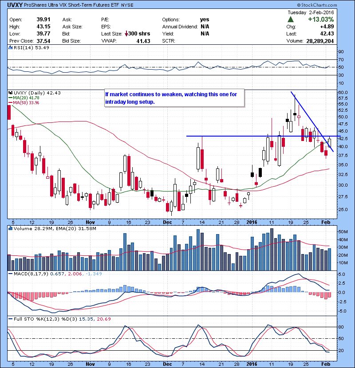The height and width of the screenshot is (368, 355).
Task: Click the MACD red signal value 2.006
Action: (x=75, y=274)
